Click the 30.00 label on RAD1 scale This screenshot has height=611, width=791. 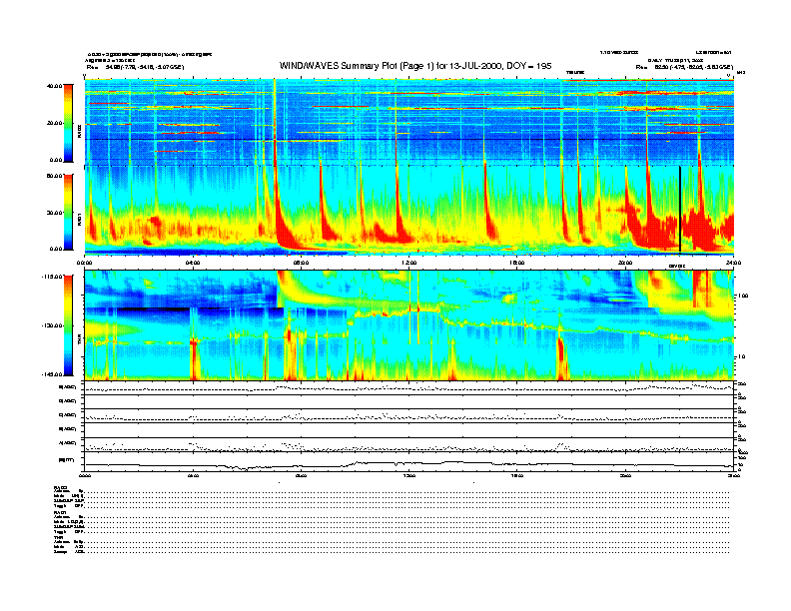[55, 213]
